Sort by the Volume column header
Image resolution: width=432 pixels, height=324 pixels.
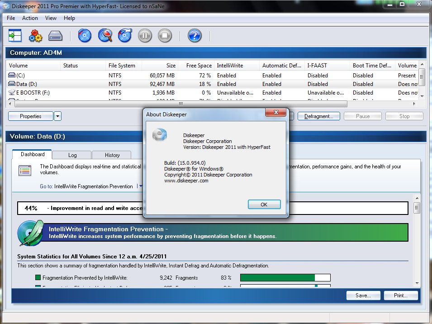[33, 66]
